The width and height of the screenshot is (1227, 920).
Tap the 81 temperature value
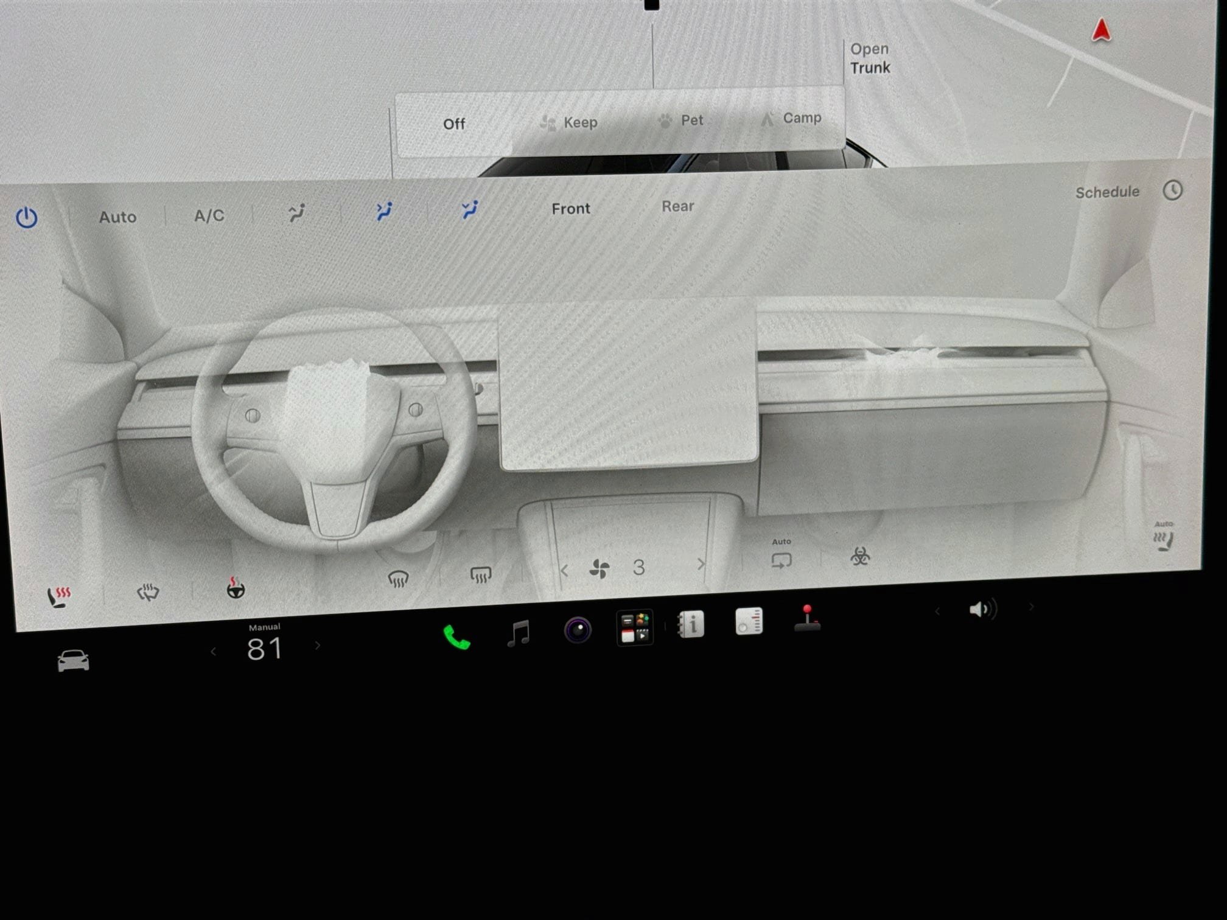tap(265, 649)
